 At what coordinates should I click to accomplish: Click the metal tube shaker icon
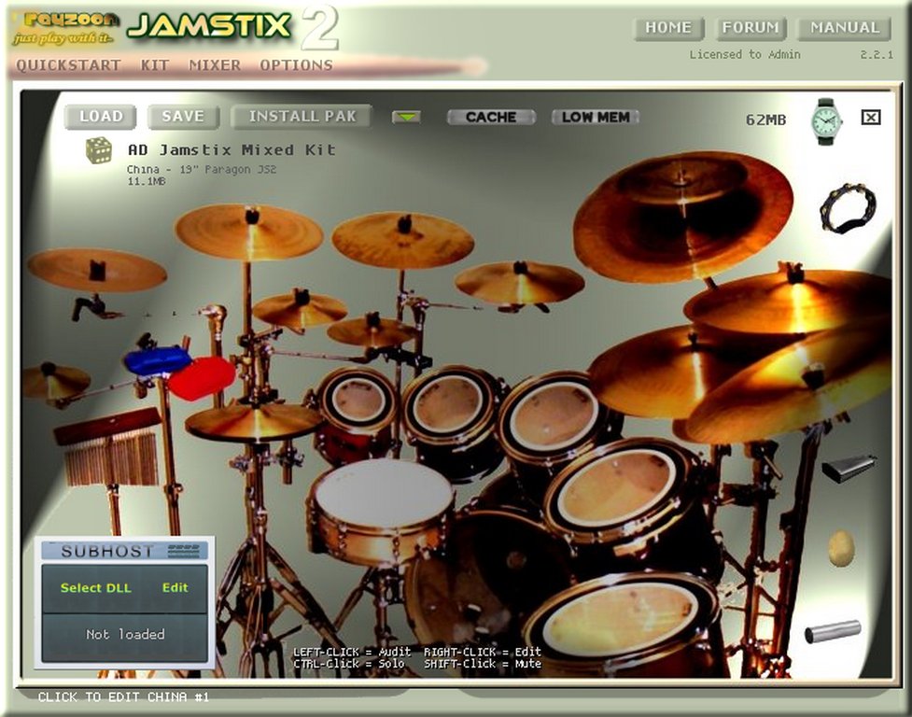pos(833,631)
